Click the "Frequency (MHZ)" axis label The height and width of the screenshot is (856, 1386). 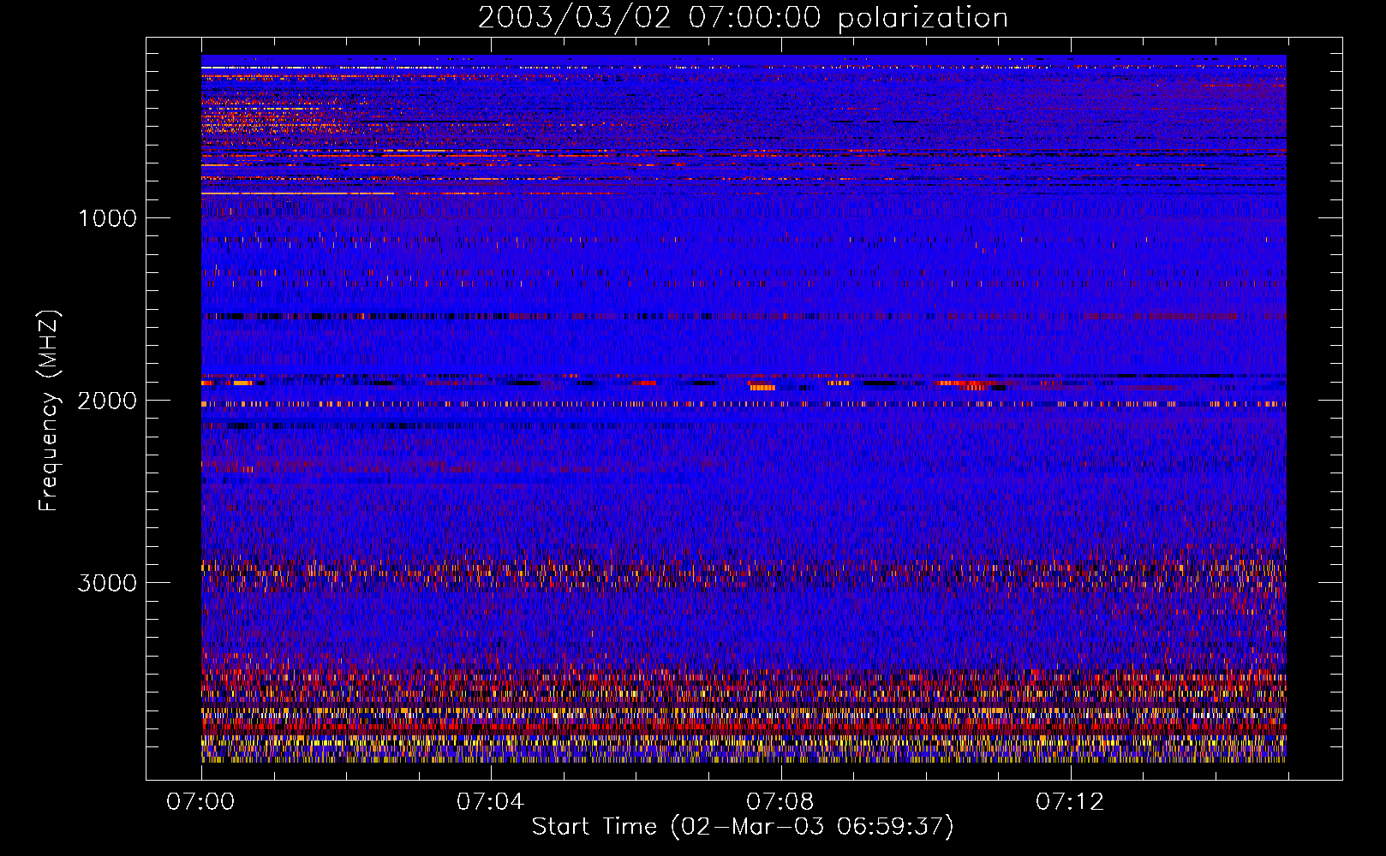pos(49,411)
